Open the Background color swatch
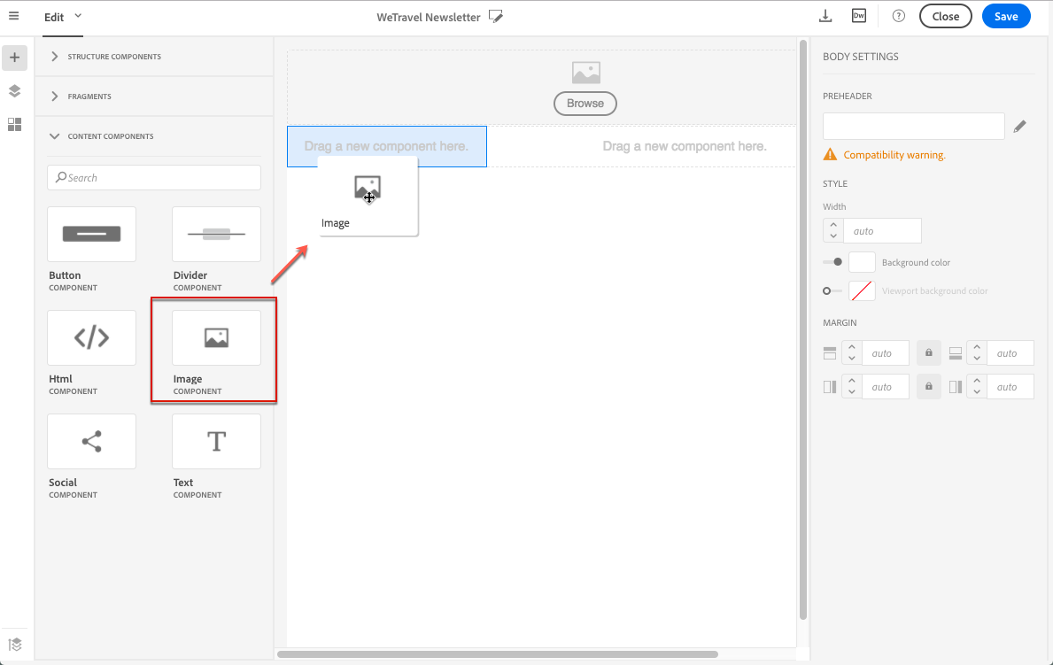 tap(862, 262)
